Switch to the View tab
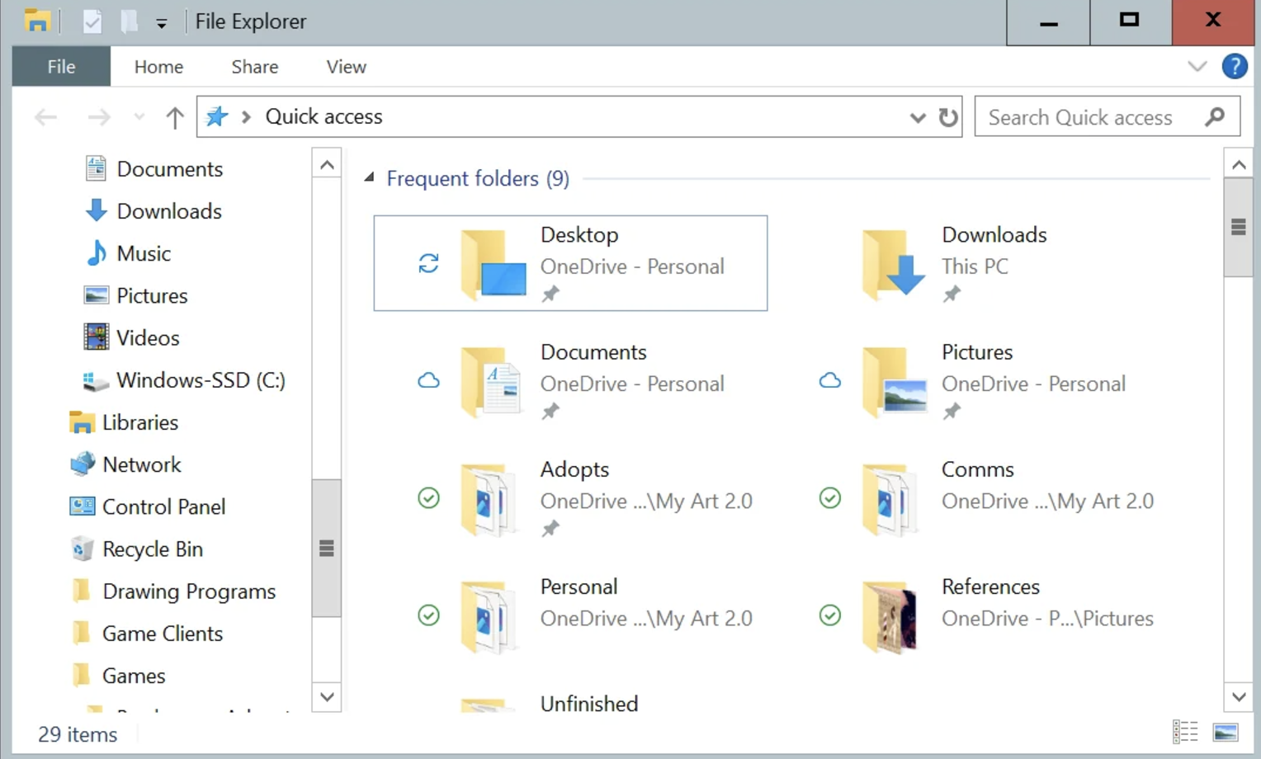 coord(346,66)
